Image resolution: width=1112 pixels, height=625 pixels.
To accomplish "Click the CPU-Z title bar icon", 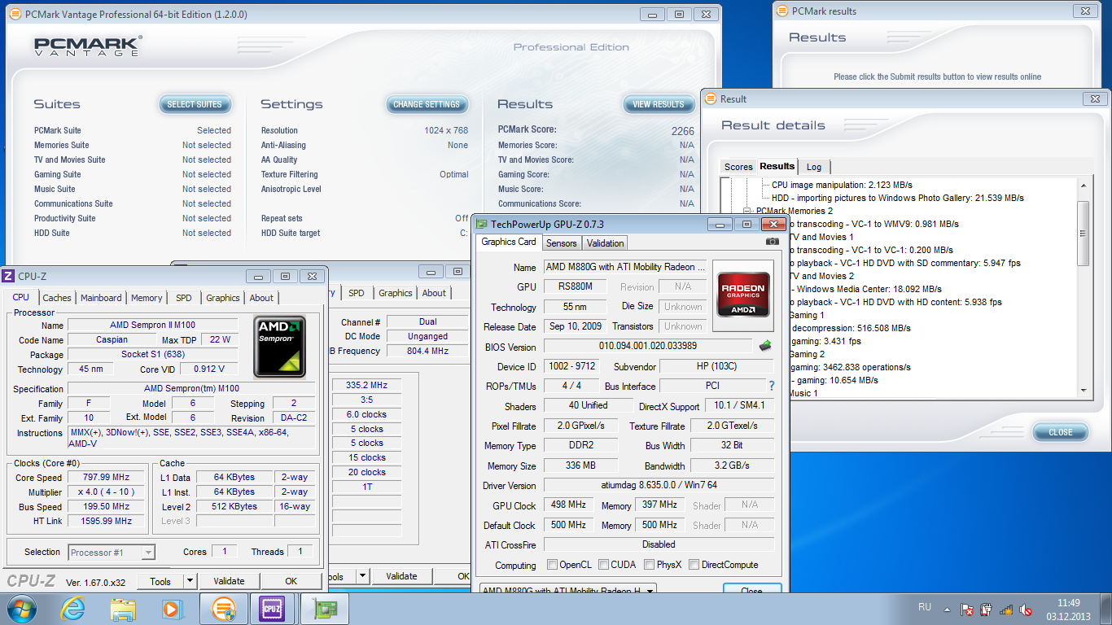I will [9, 276].
